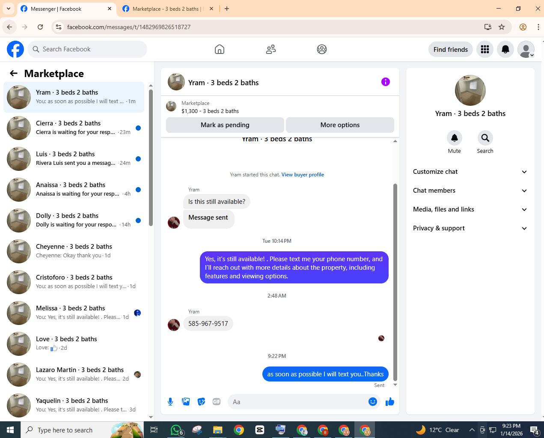Click More options button
The width and height of the screenshot is (544, 438).
(340, 125)
